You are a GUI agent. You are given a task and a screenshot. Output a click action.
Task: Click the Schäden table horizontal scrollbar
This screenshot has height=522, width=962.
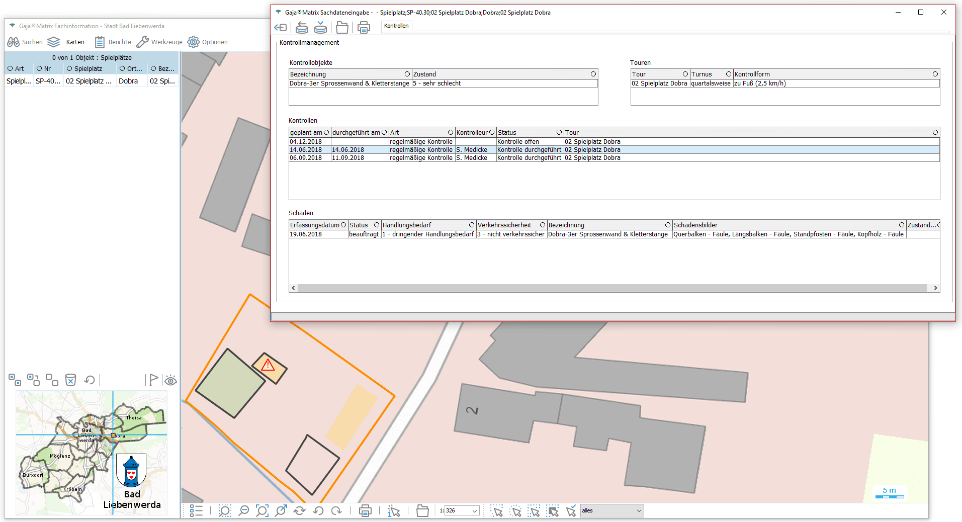[x=611, y=288]
